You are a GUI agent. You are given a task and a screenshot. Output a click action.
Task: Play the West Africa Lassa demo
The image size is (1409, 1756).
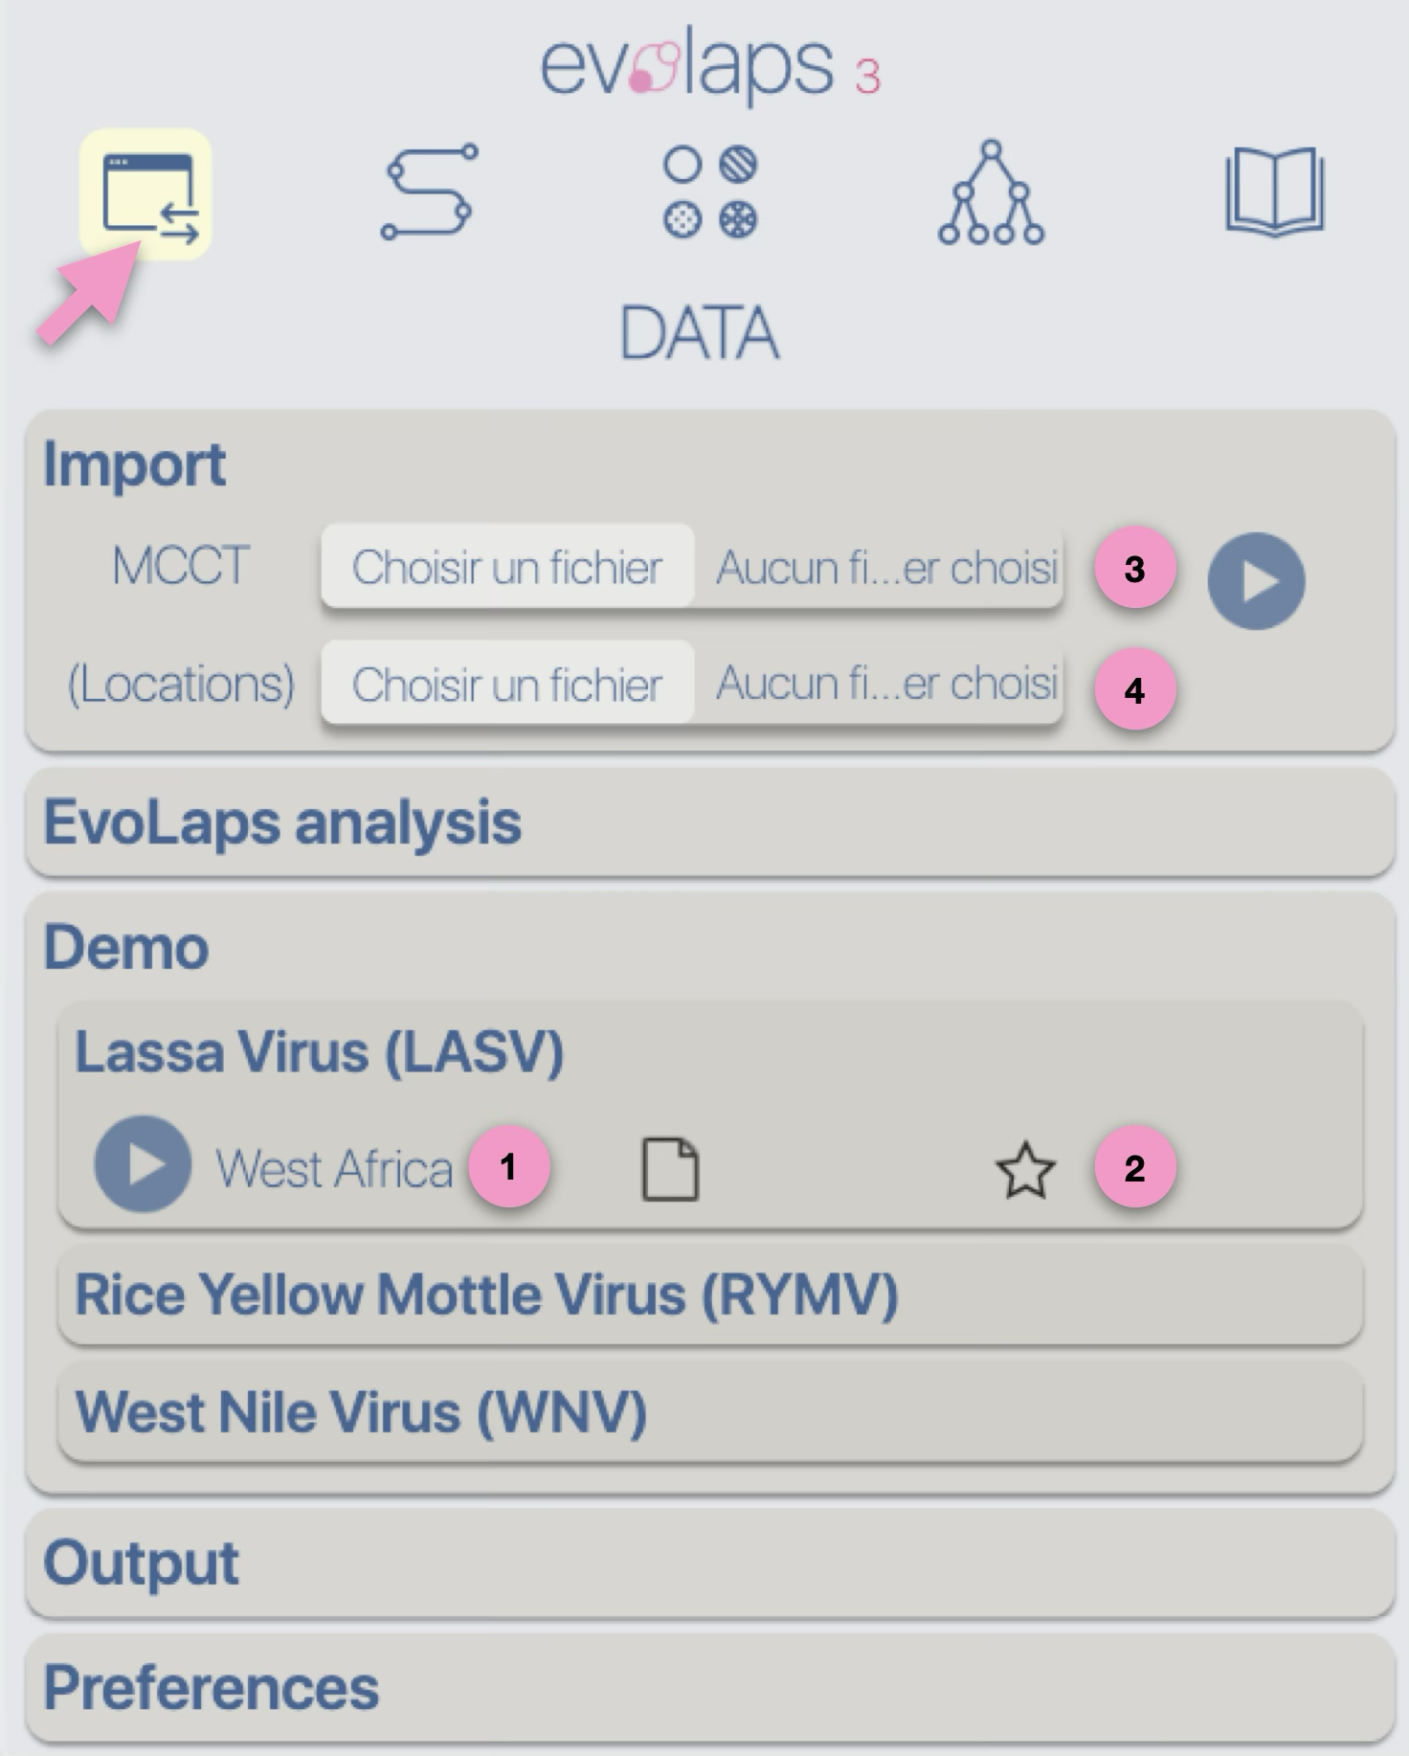(x=143, y=1164)
